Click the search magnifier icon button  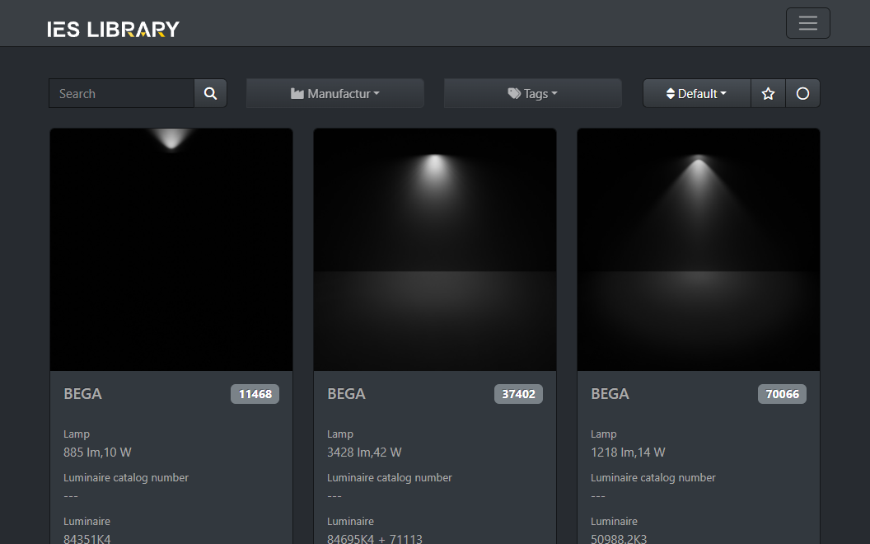210,94
